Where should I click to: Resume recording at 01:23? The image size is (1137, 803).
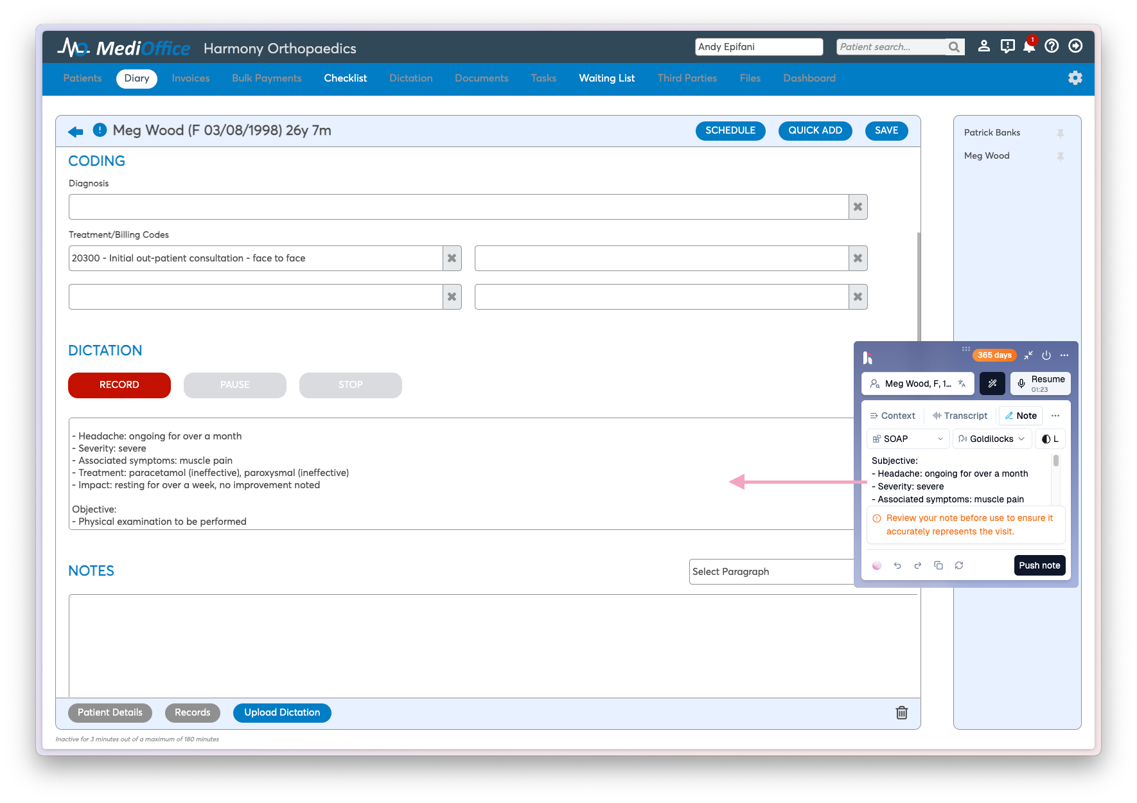[x=1041, y=384]
